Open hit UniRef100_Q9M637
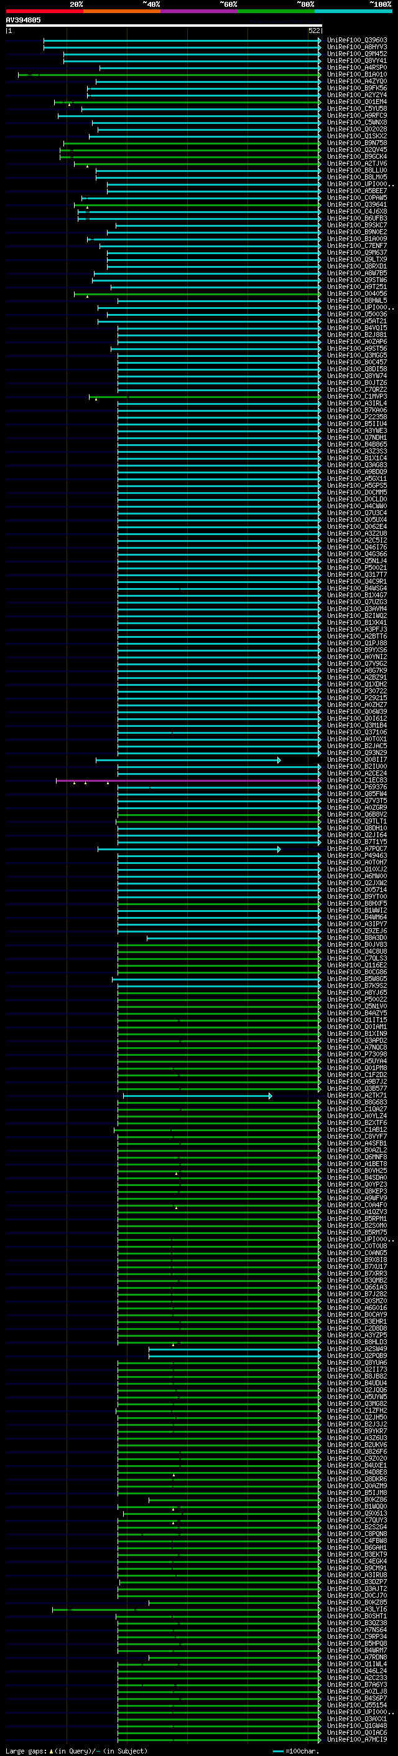 (356, 252)
